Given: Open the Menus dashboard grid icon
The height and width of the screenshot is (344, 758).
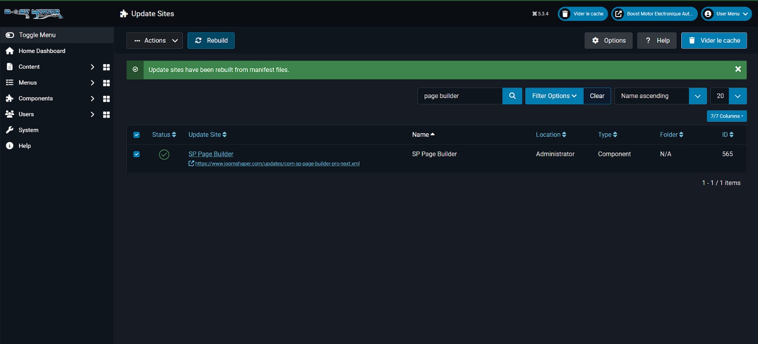Looking at the screenshot, I should (x=106, y=83).
